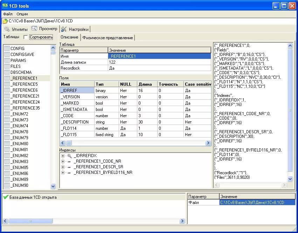The image size is (298, 233).
Task: Open the Опции menu
Action: click(22, 14)
